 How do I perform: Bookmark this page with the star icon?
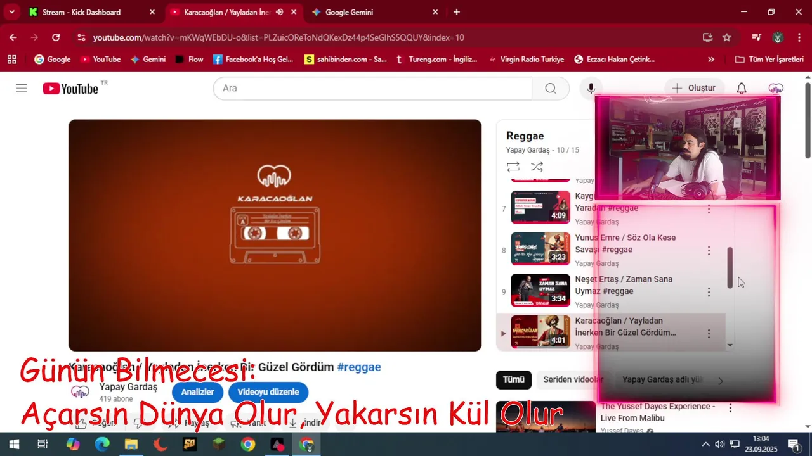(x=727, y=37)
